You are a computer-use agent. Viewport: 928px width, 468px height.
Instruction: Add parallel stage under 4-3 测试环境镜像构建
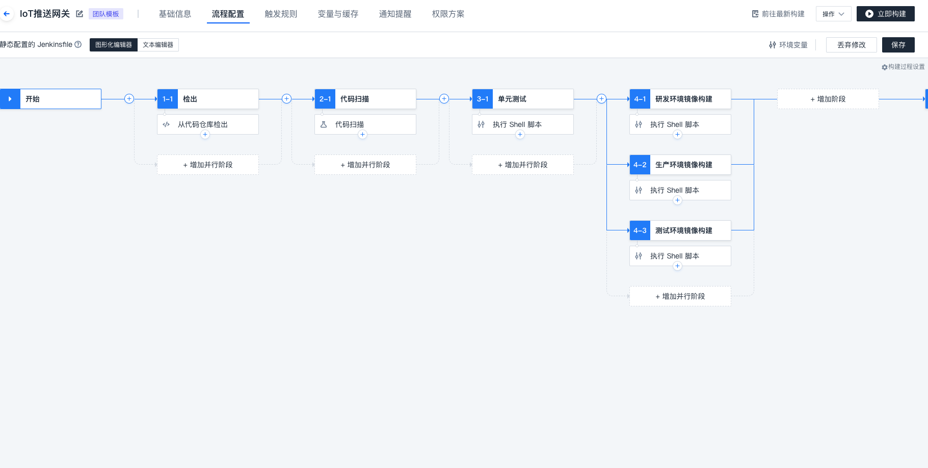coord(680,296)
